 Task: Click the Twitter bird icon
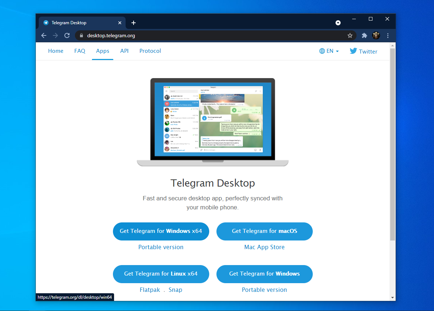(353, 51)
